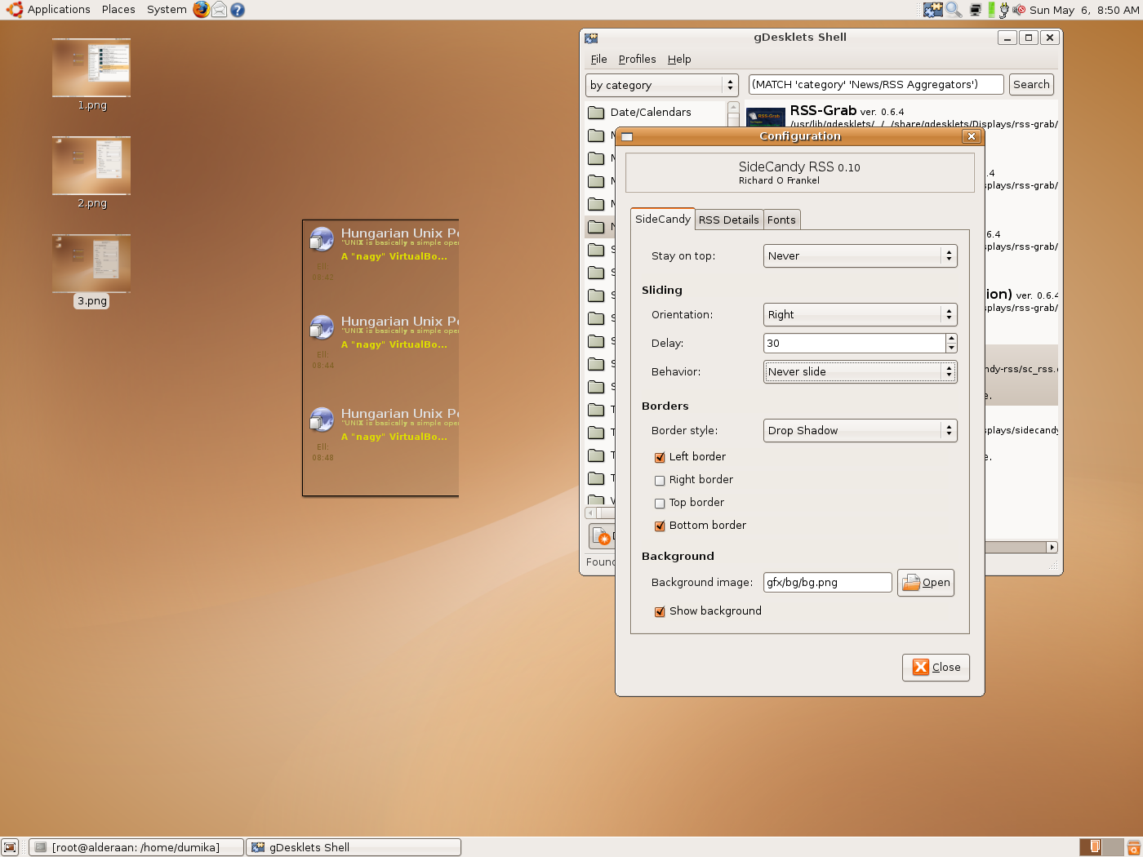Image resolution: width=1143 pixels, height=857 pixels.
Task: Open the Orientation dropdown showing Right
Action: click(x=860, y=314)
